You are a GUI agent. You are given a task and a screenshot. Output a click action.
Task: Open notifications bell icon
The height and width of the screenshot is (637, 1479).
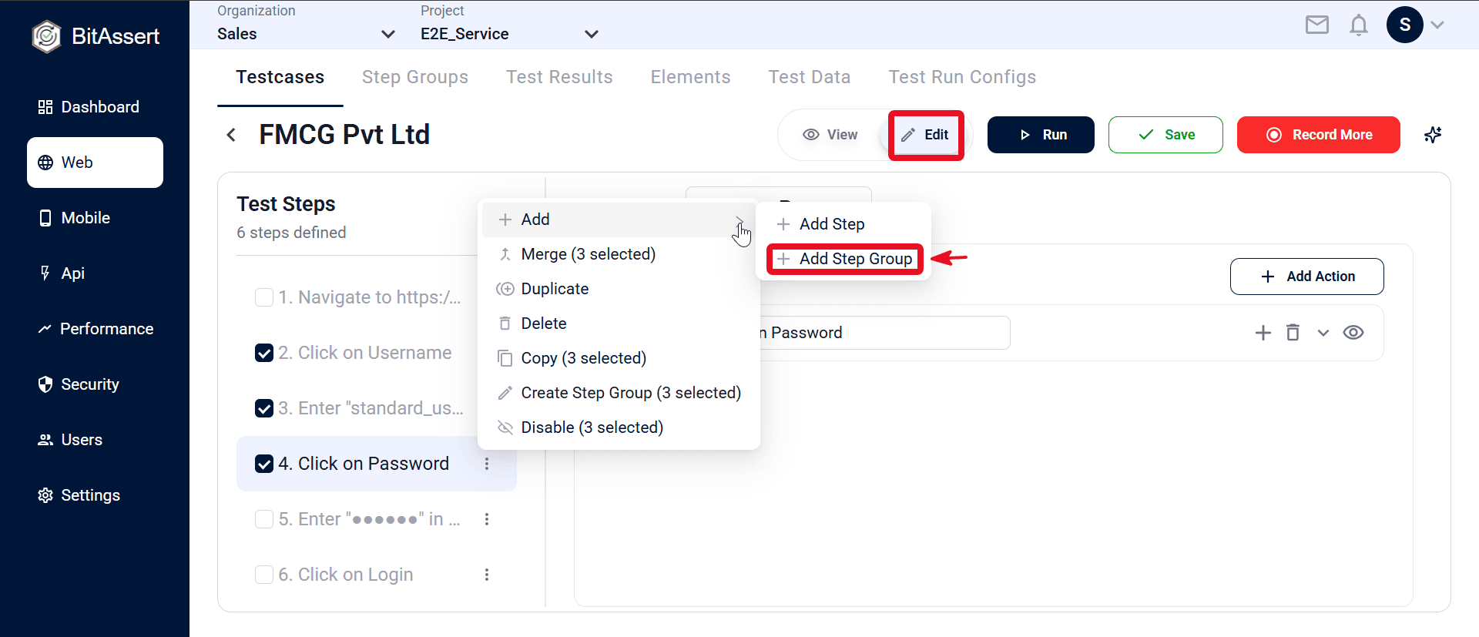click(1358, 25)
